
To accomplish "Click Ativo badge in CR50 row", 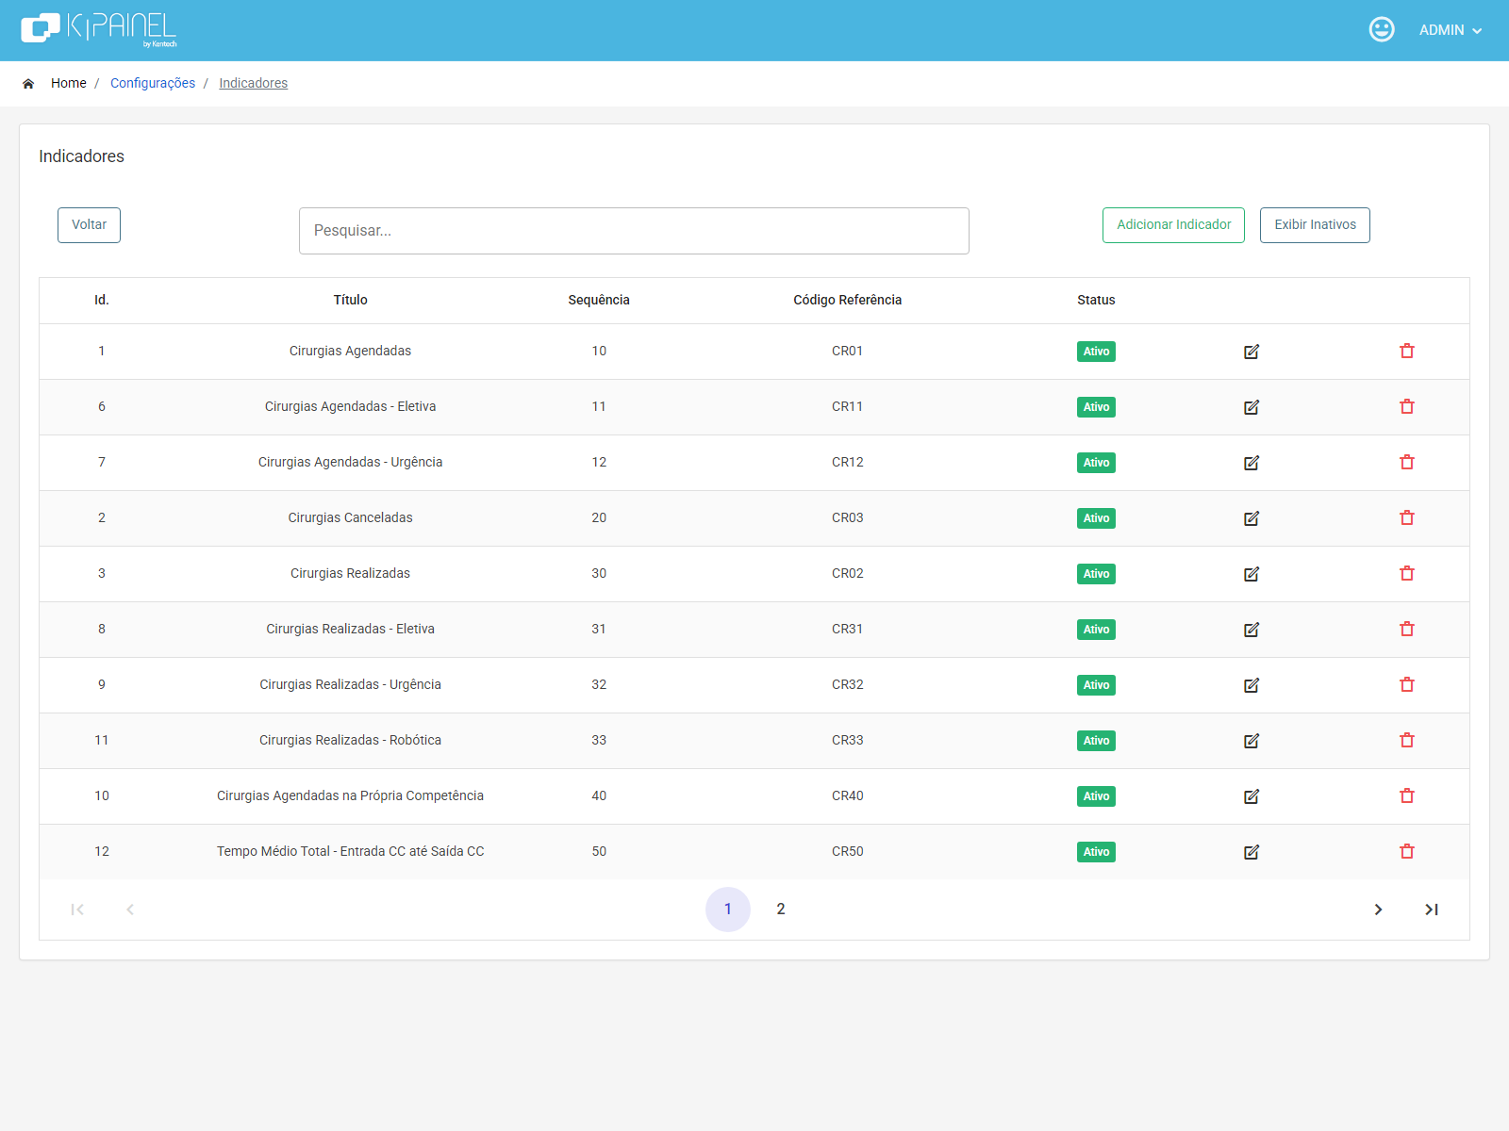I will tap(1096, 852).
